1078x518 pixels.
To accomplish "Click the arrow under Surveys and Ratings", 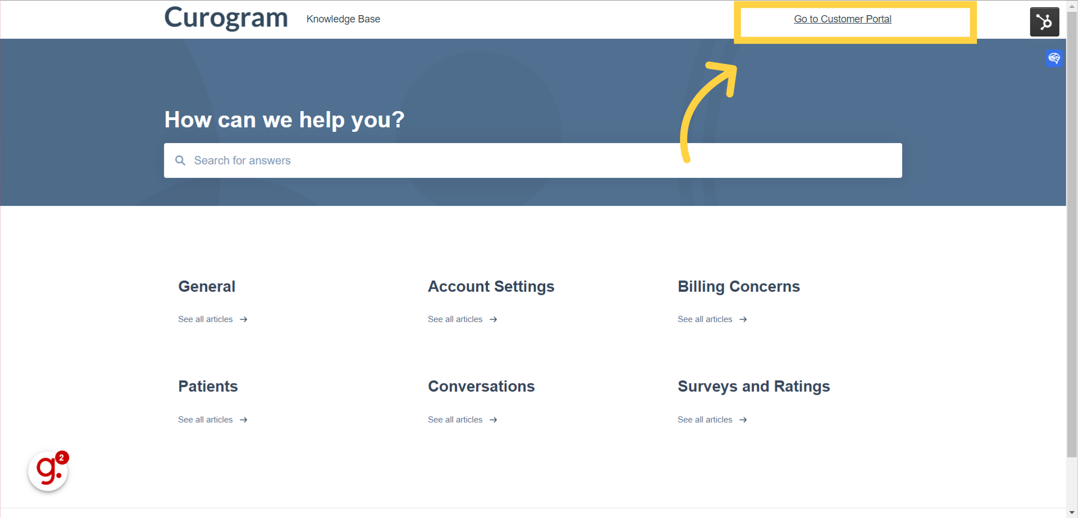I will 743,420.
